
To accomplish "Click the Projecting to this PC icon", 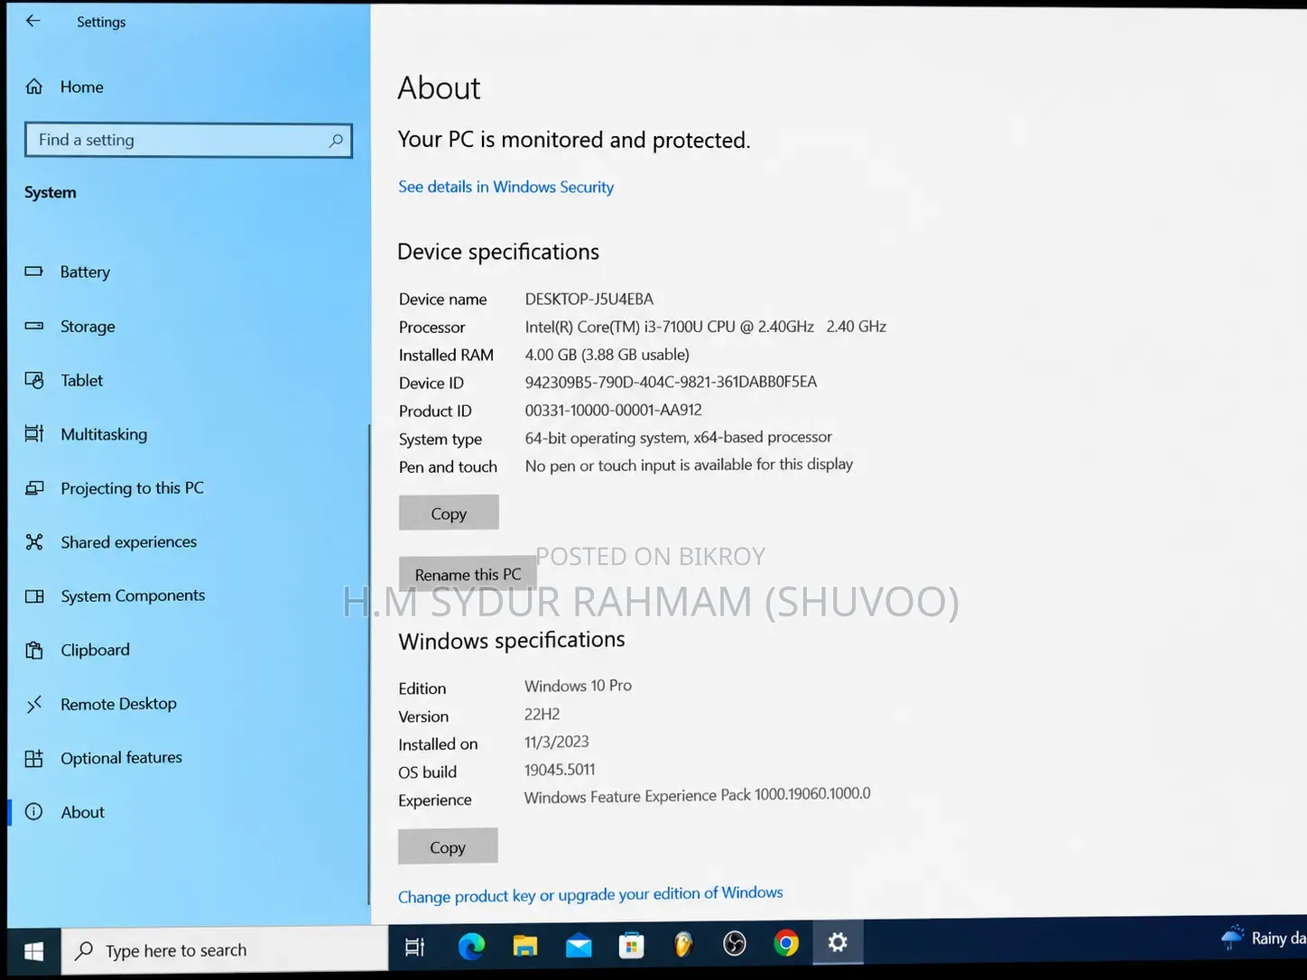I will pos(34,488).
